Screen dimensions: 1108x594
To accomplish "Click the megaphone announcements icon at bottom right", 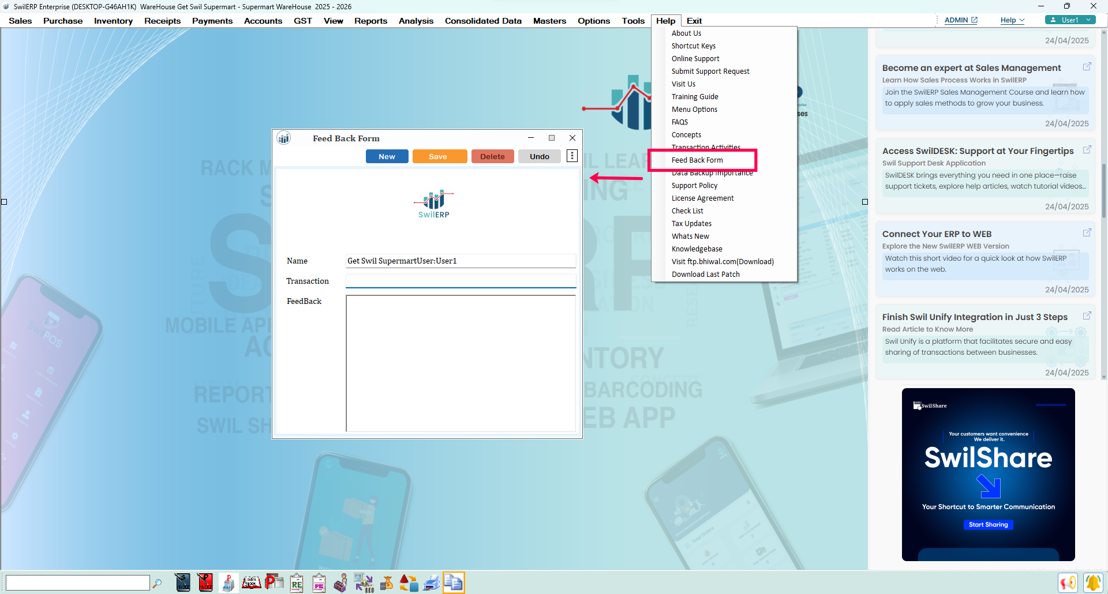I will pyautogui.click(x=1068, y=582).
